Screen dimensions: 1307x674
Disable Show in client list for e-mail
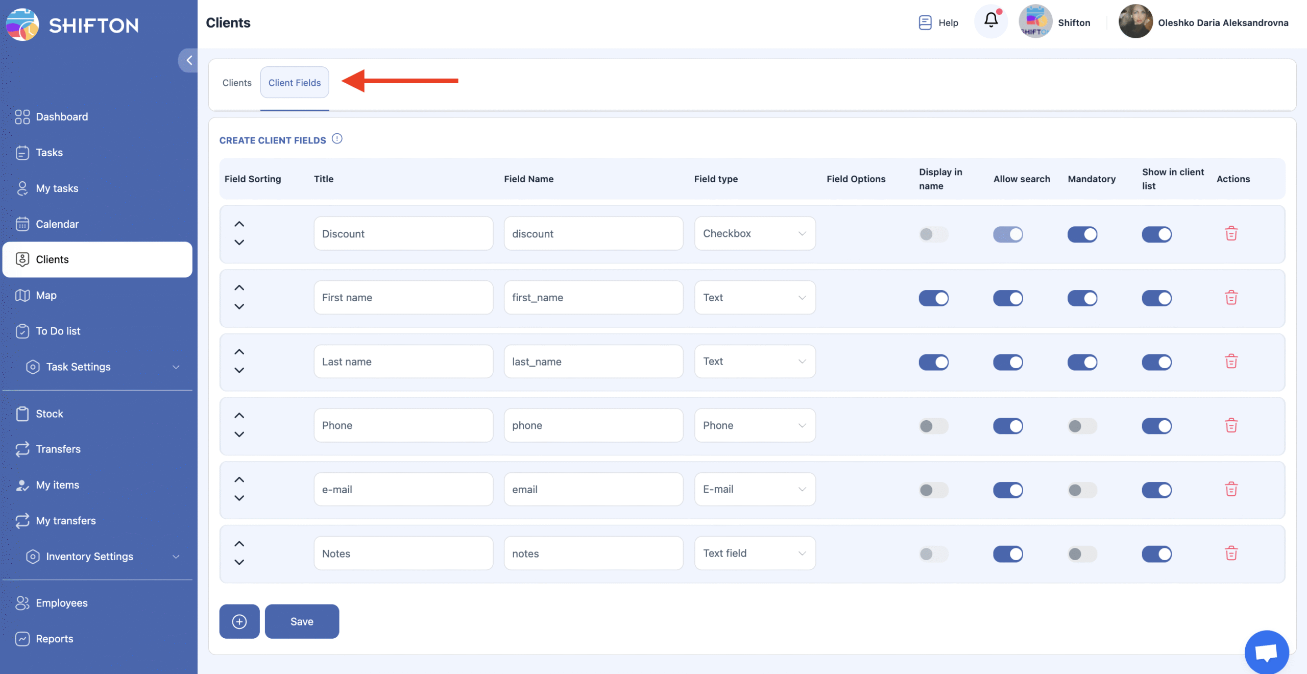click(x=1156, y=490)
